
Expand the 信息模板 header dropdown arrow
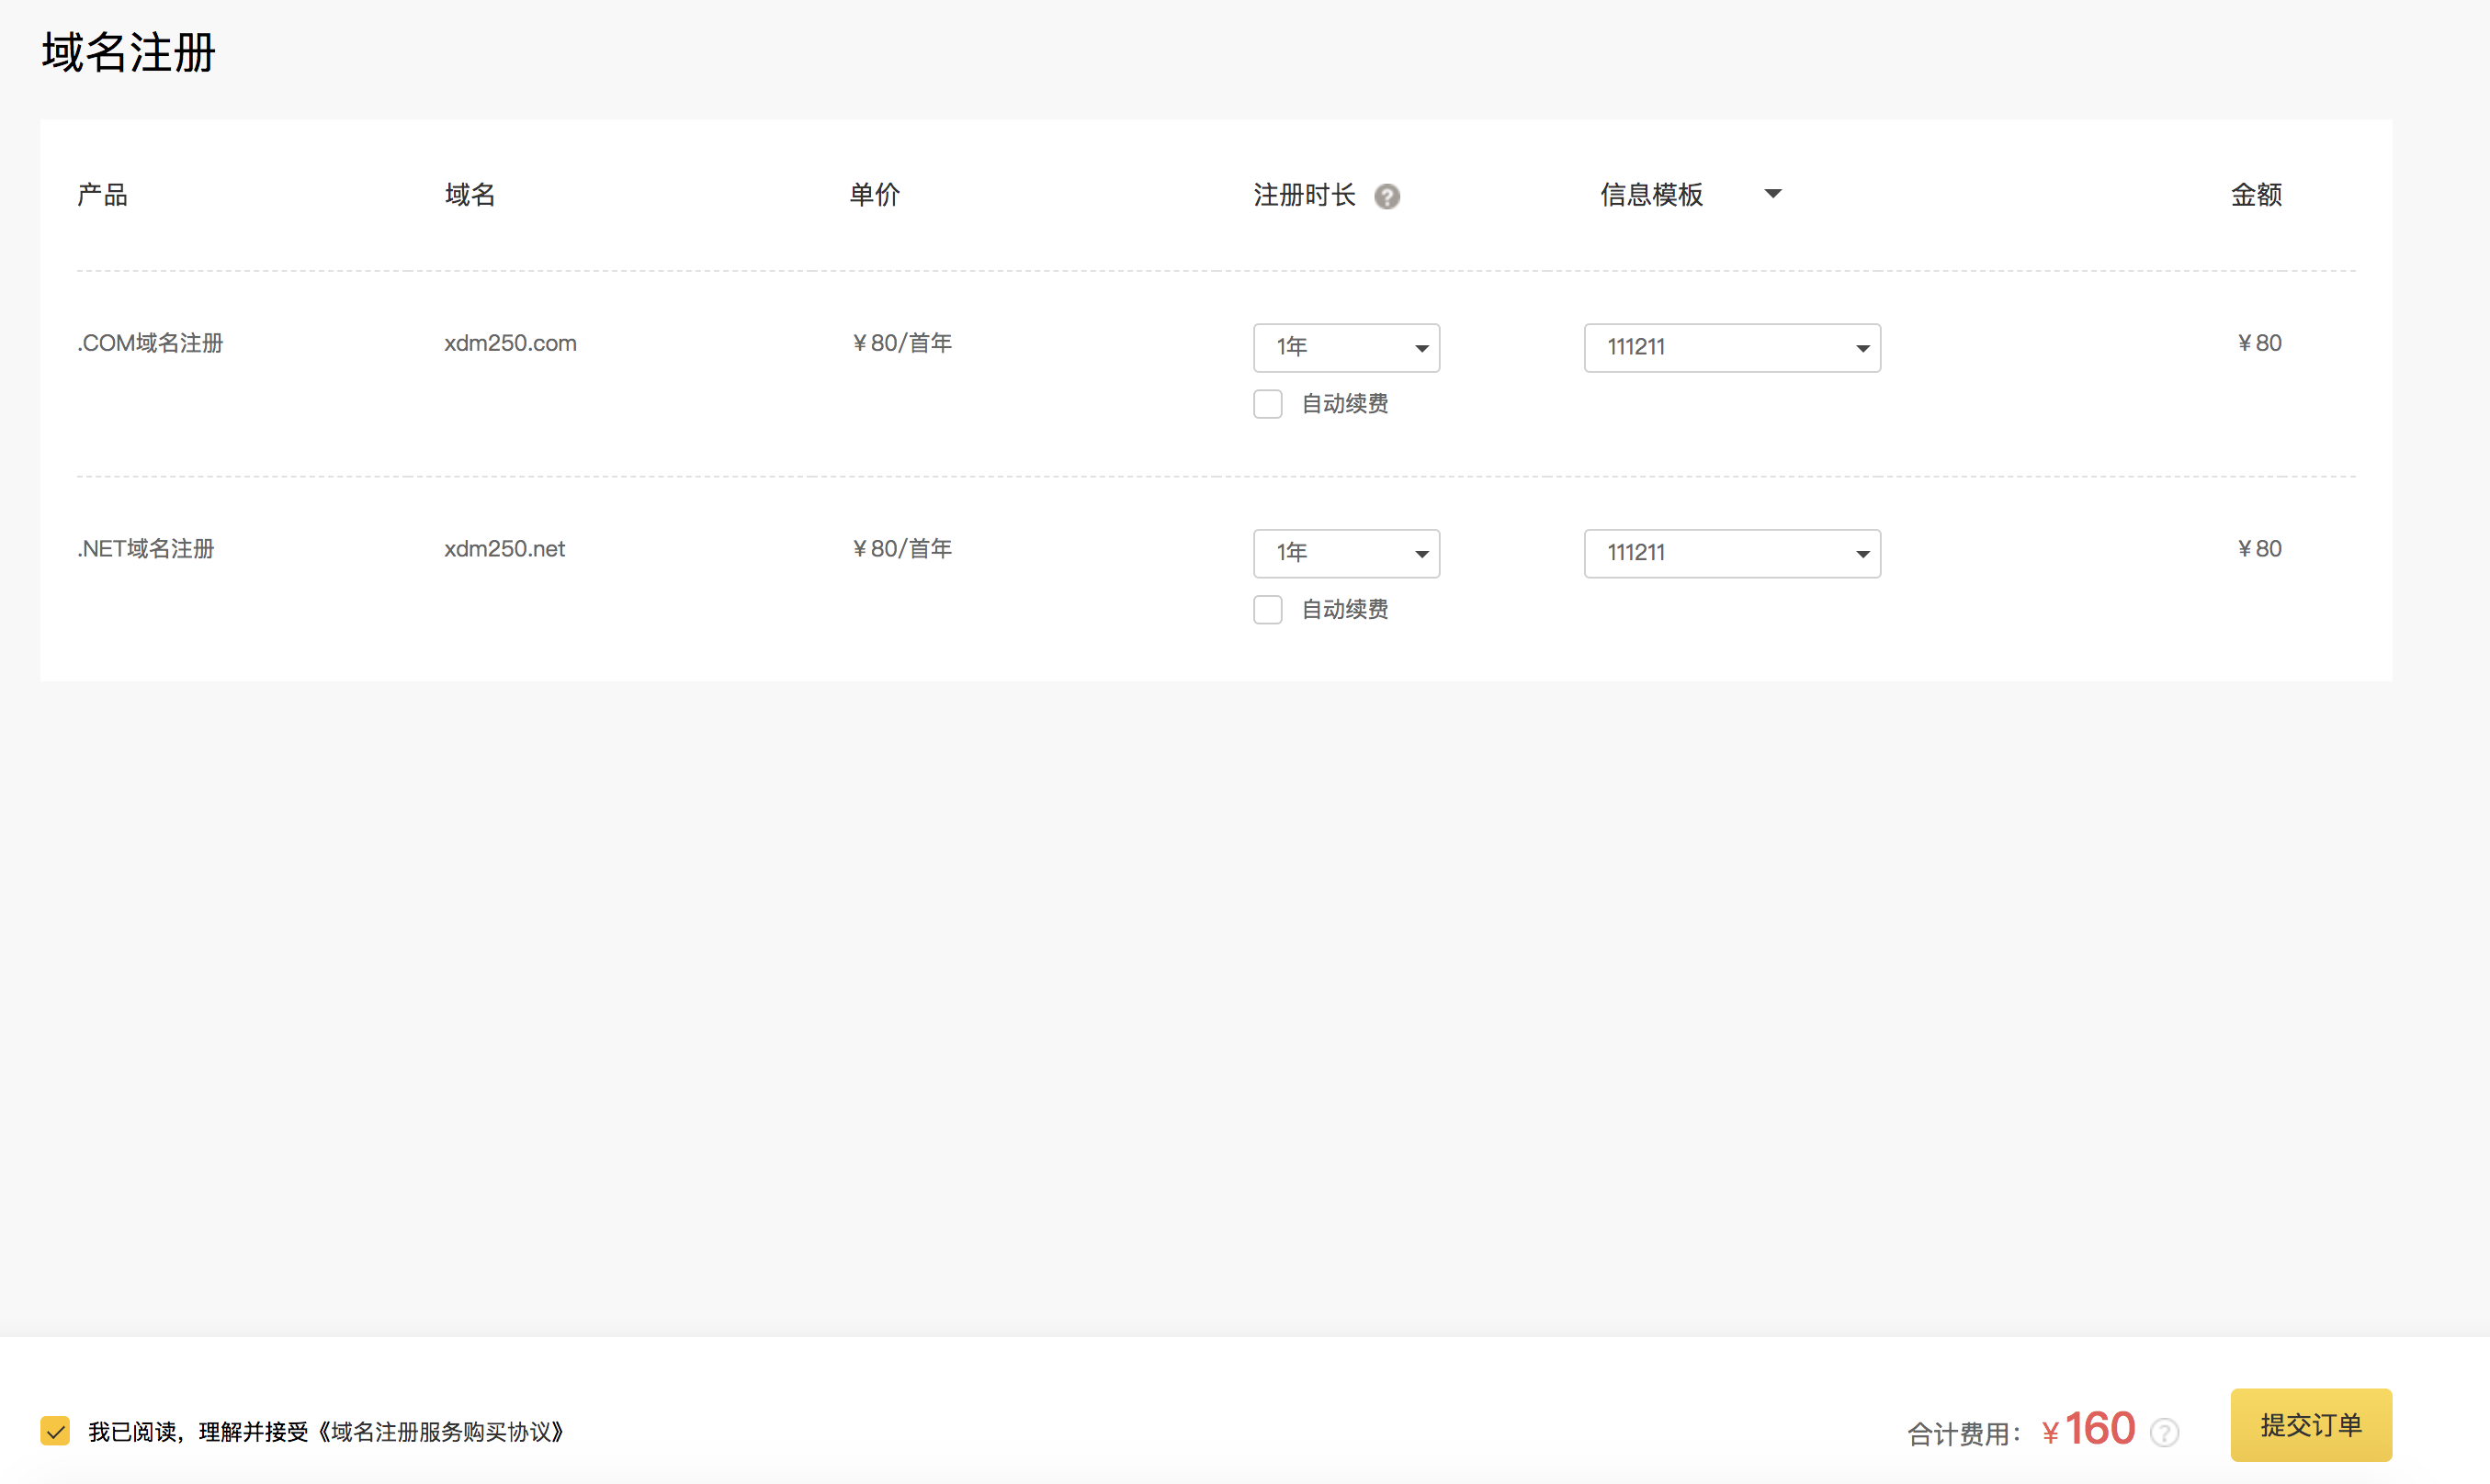tap(1771, 194)
